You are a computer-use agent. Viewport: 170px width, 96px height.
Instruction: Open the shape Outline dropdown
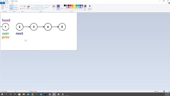coord(48,5)
